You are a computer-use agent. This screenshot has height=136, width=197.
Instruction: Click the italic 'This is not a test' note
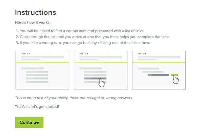click(x=74, y=98)
